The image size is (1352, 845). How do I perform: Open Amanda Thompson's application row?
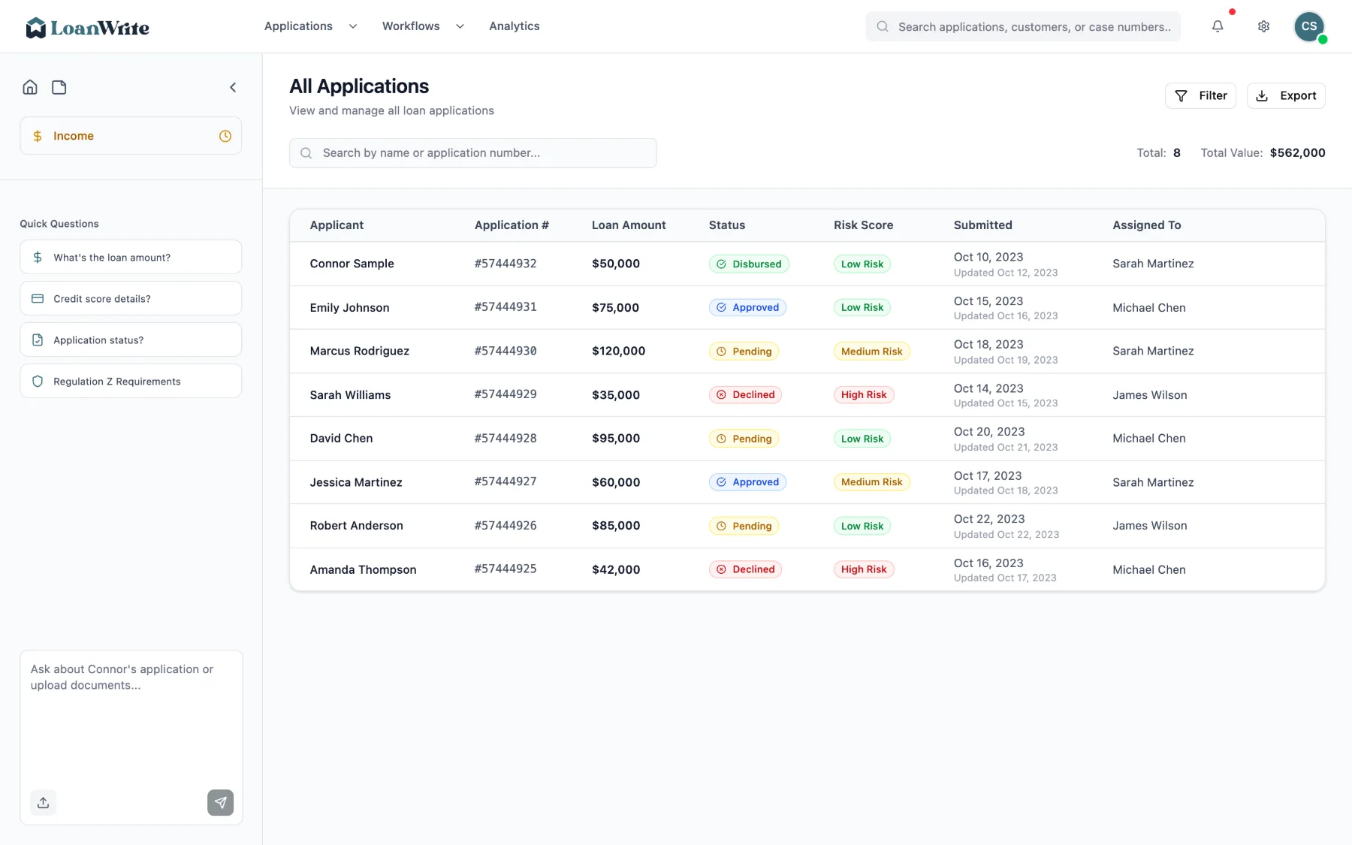coord(807,569)
